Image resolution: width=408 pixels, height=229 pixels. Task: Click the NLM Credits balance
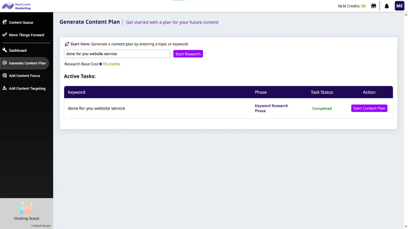tap(352, 6)
